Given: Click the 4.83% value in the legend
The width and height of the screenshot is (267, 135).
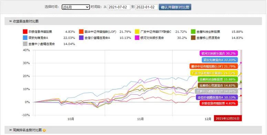Looking at the screenshot, I should click(70, 32).
